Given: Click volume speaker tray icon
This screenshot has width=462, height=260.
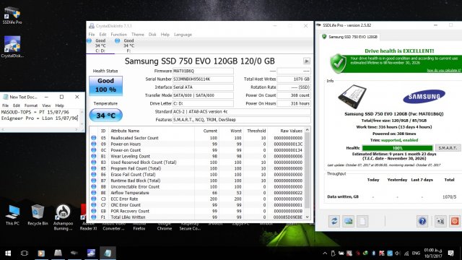Looking at the screenshot, I should [398, 253].
